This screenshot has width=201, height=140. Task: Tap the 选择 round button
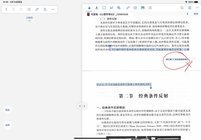coord(7,125)
